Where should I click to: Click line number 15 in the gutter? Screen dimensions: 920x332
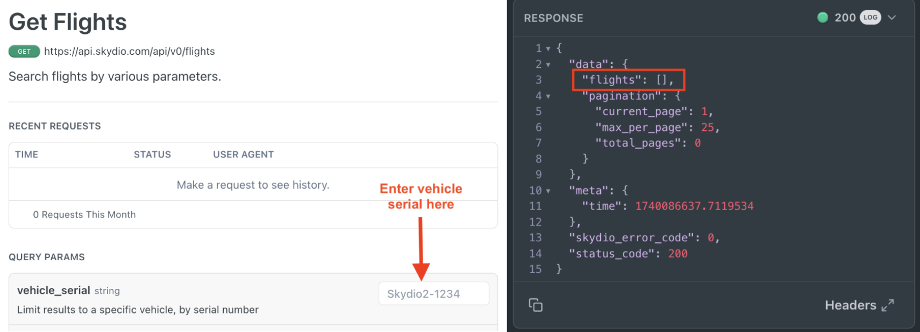point(535,269)
